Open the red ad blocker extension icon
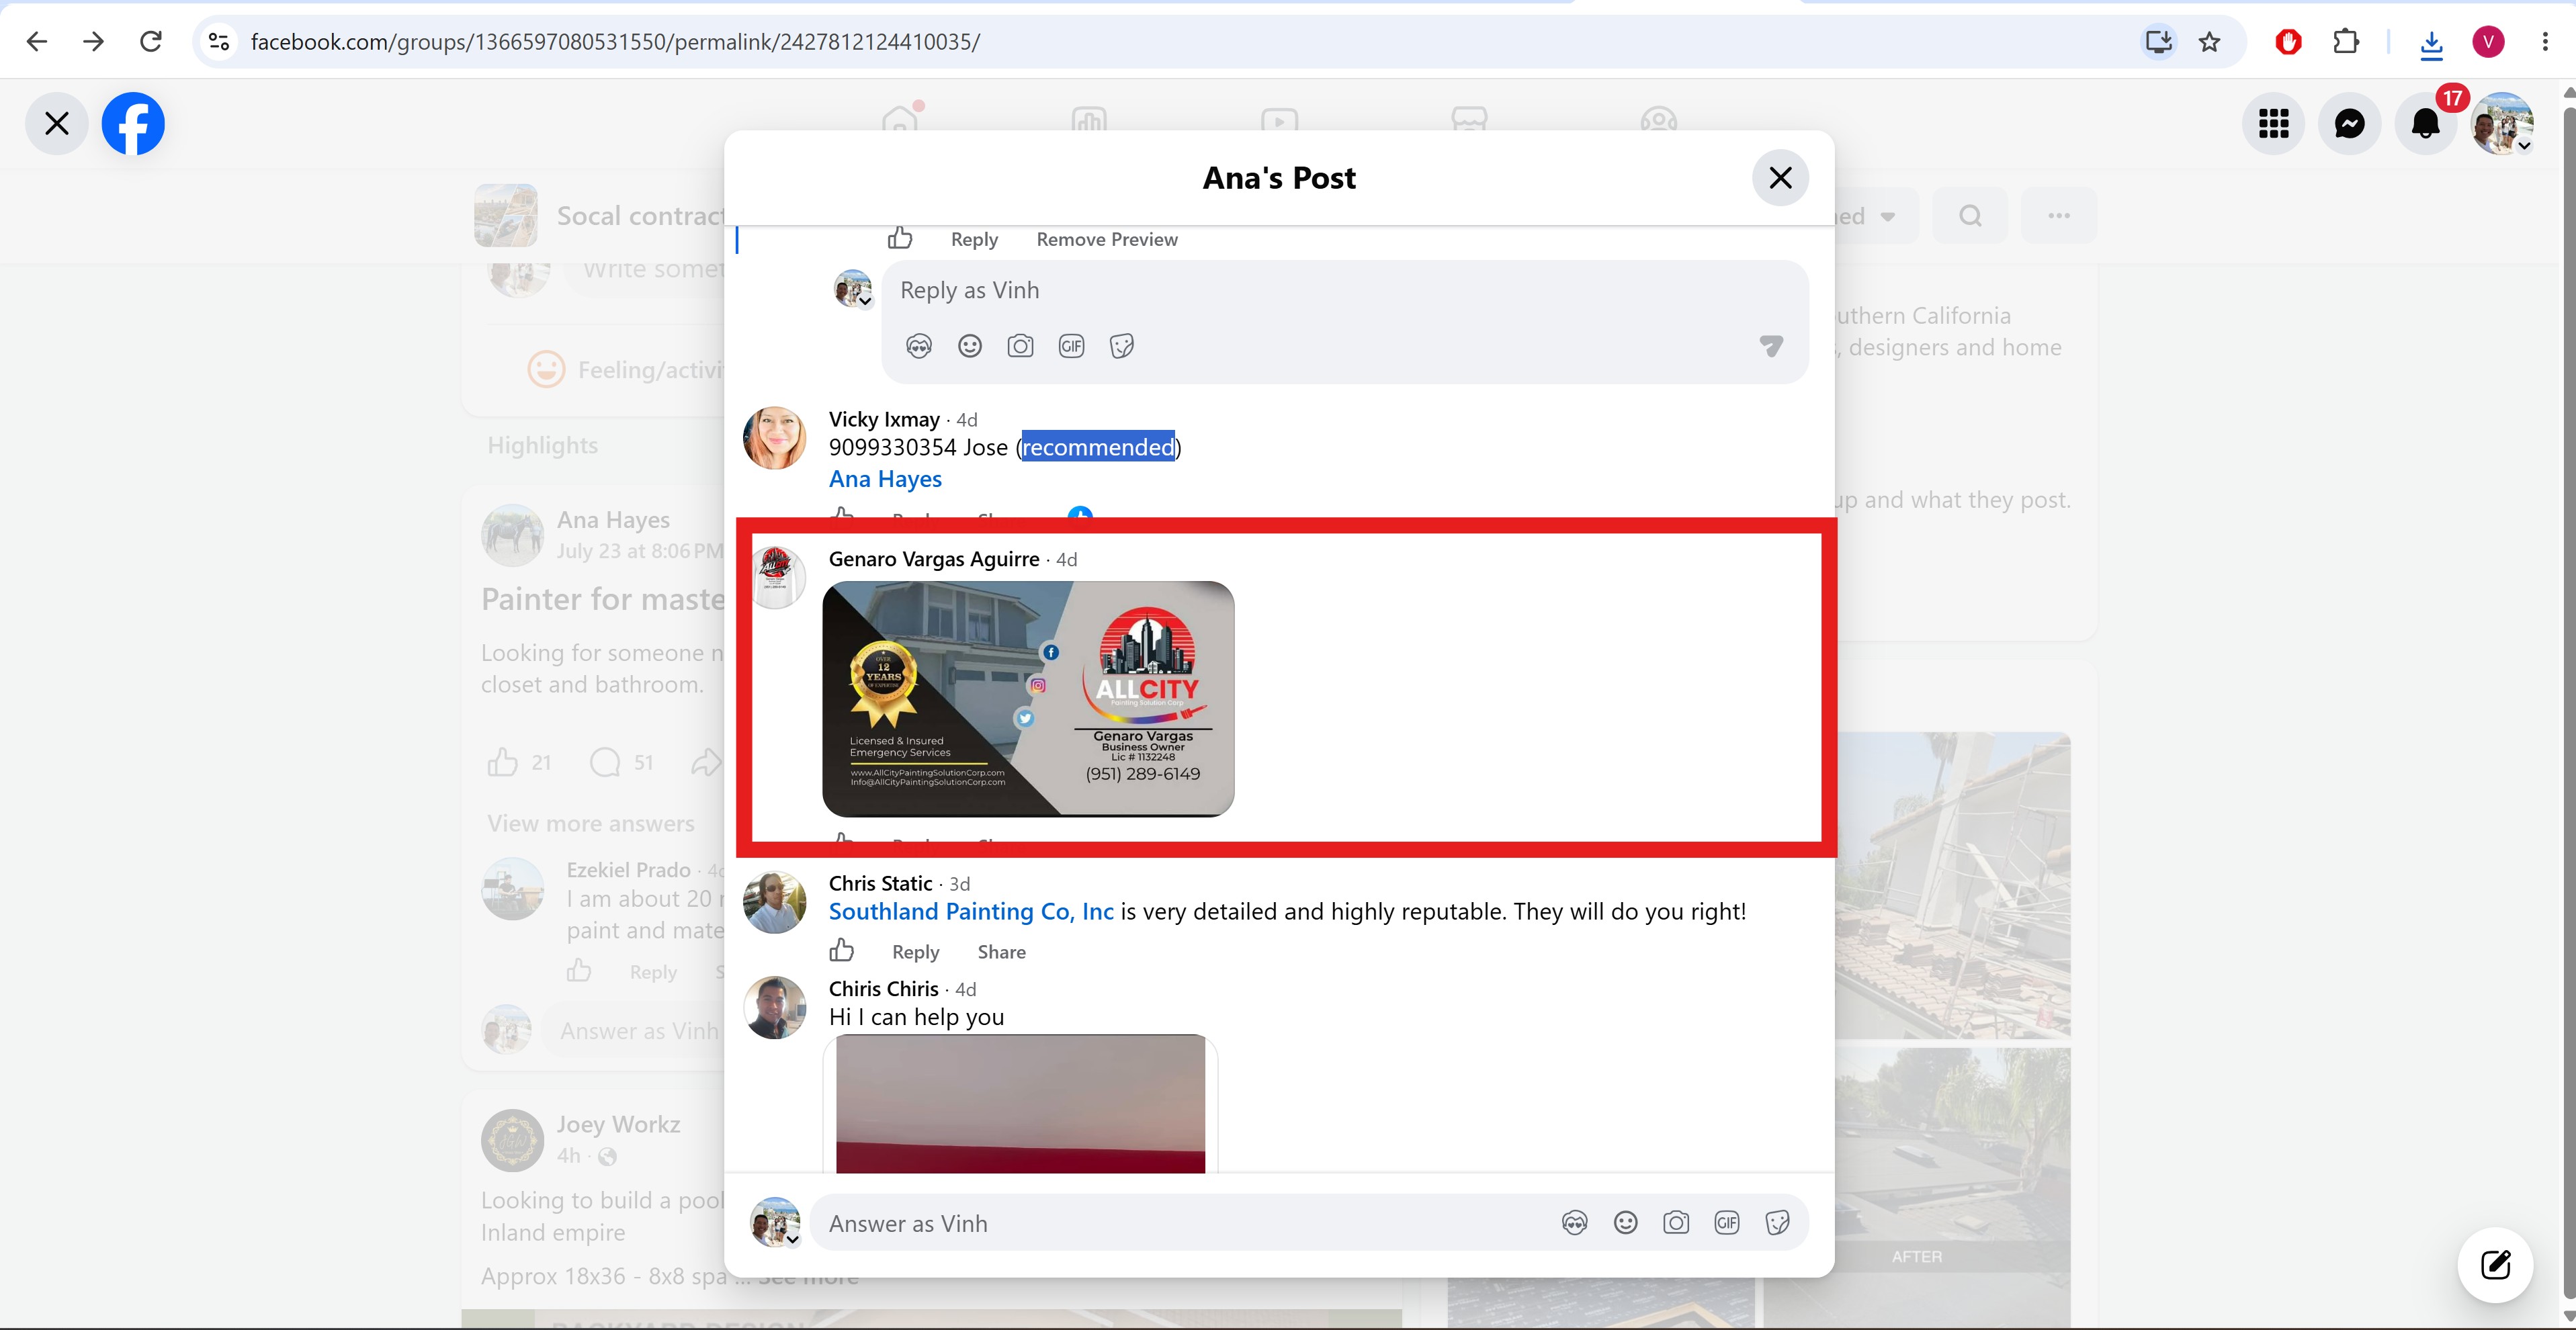This screenshot has width=2576, height=1330. (x=2289, y=41)
